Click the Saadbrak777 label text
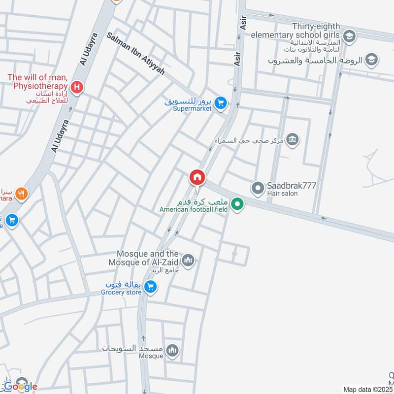This screenshot has height=394, width=394. point(292,186)
